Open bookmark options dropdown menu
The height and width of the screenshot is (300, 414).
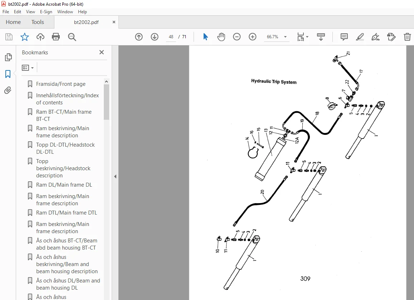click(x=28, y=68)
